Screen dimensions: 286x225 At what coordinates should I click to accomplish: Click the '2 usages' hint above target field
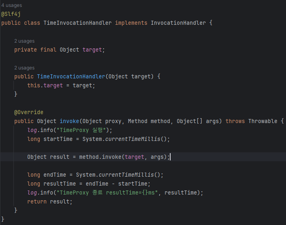(24, 41)
